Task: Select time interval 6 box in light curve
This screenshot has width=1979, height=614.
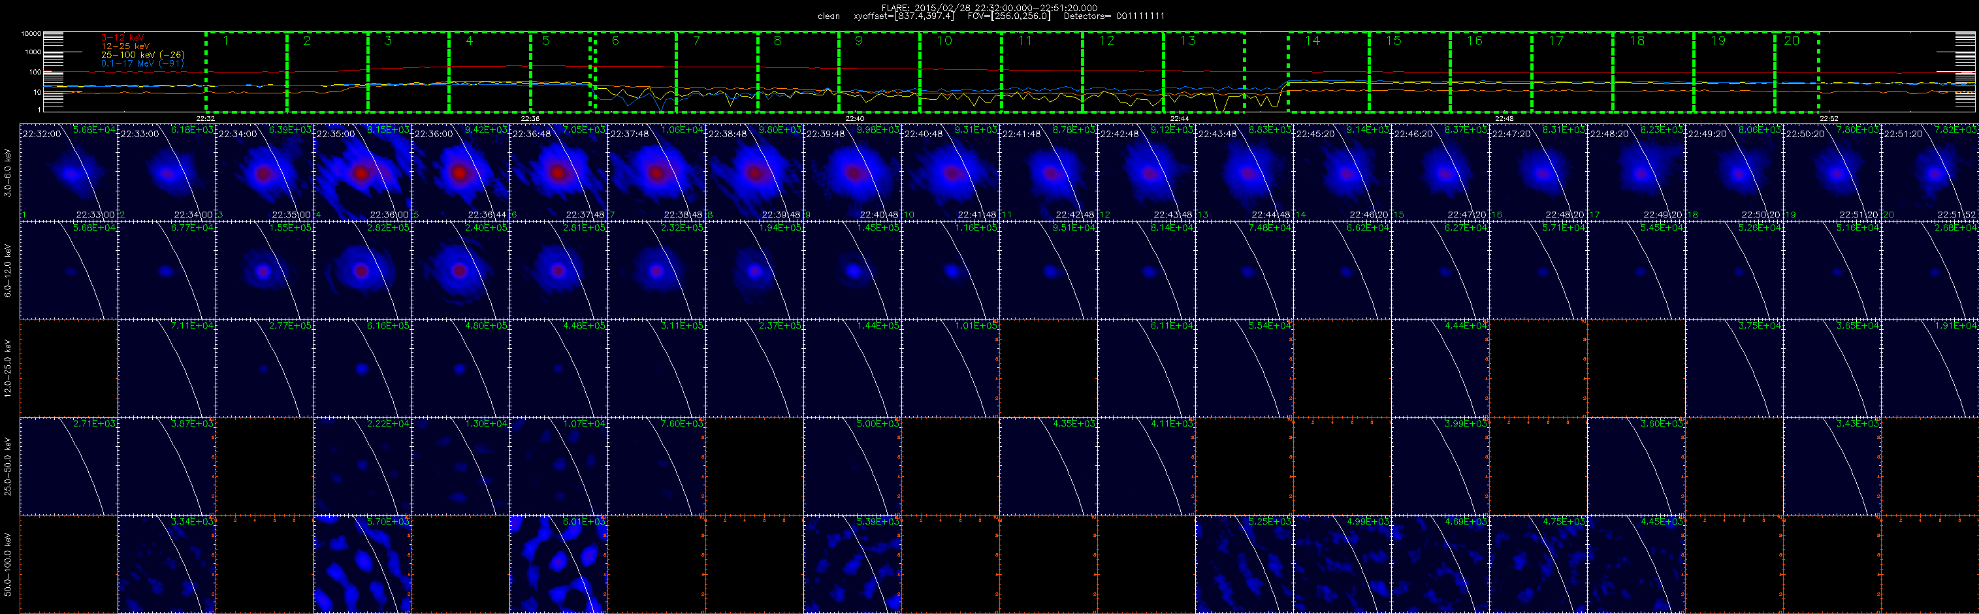Action: click(x=636, y=73)
